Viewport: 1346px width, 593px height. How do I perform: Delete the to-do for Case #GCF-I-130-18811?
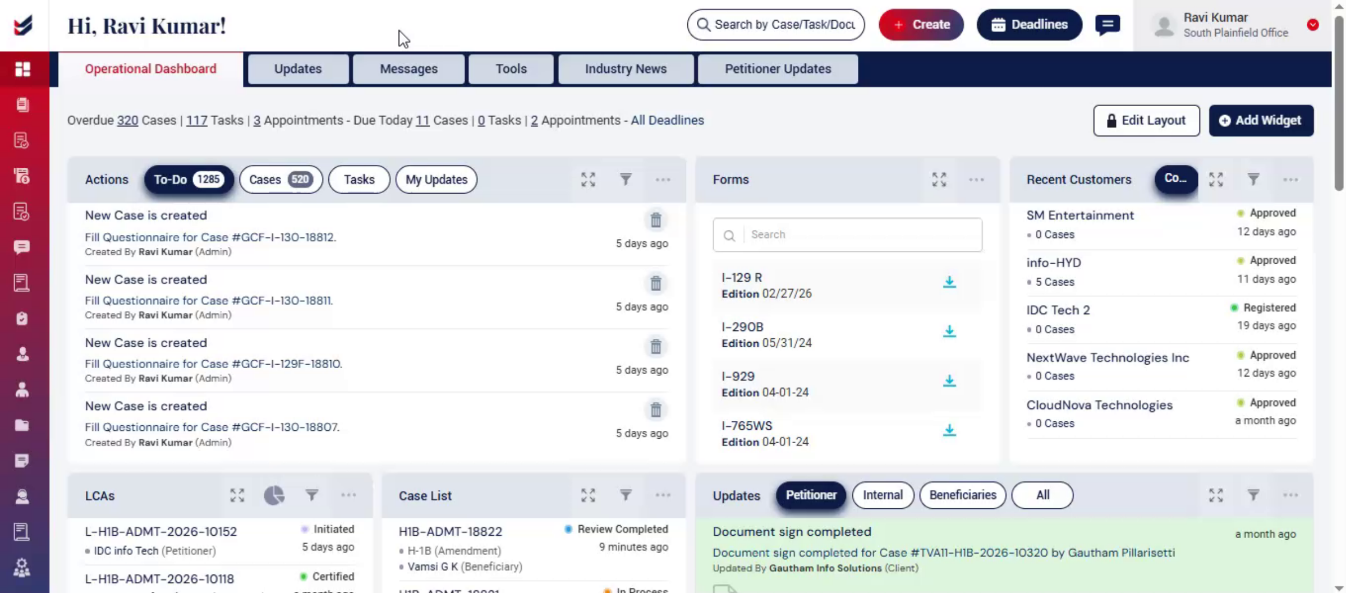click(x=656, y=283)
